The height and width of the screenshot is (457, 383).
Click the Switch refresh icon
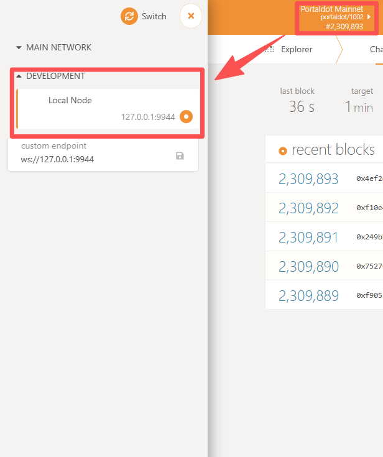(x=129, y=16)
